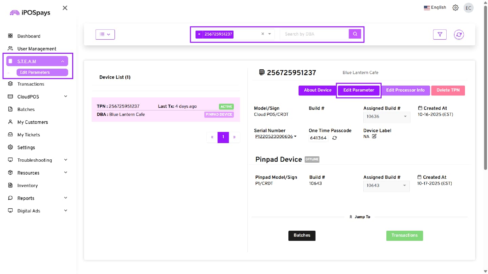Close the sidebar with X icon
The image size is (488, 274).
tap(65, 8)
